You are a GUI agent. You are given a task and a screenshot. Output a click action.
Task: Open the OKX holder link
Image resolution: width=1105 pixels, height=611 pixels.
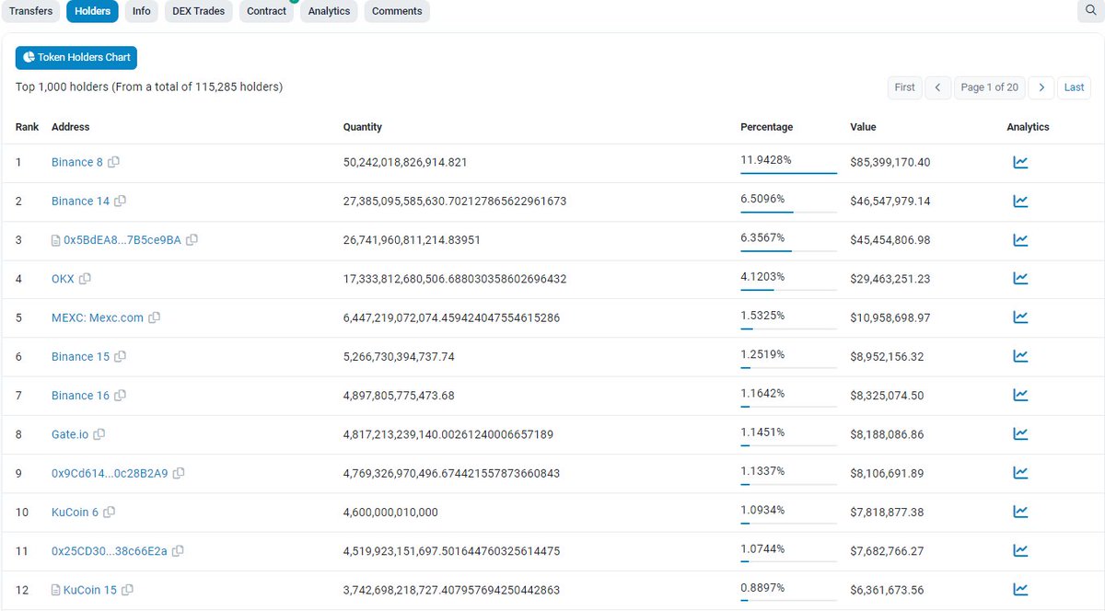coord(63,279)
